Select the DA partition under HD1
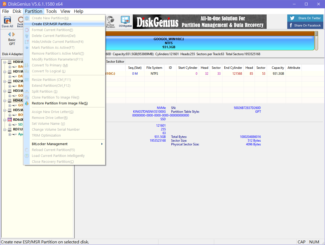 pyautogui.click(x=21, y=76)
